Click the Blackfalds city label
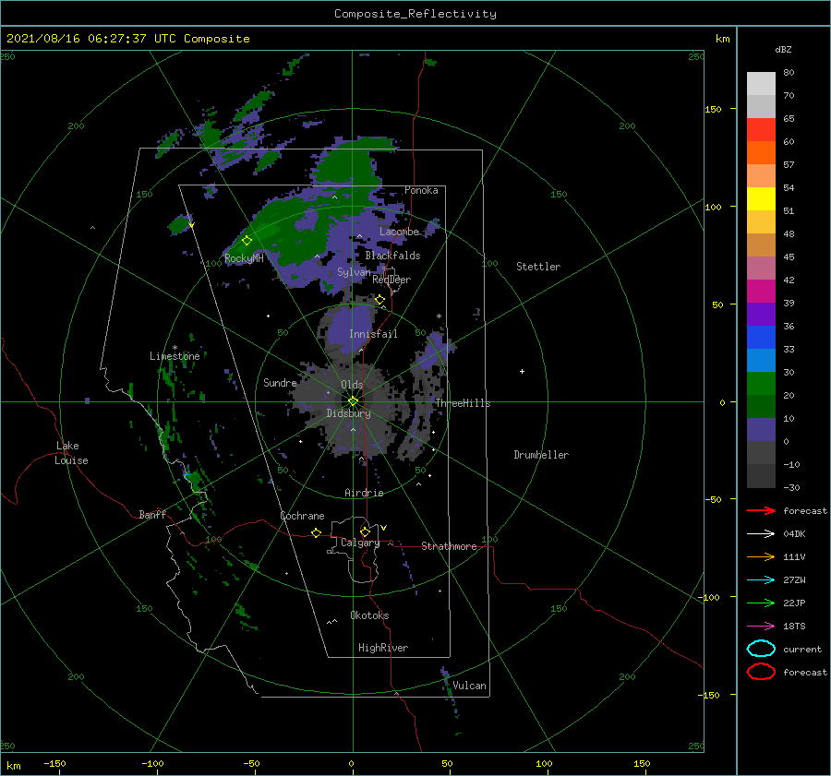The width and height of the screenshot is (831, 776). [392, 256]
